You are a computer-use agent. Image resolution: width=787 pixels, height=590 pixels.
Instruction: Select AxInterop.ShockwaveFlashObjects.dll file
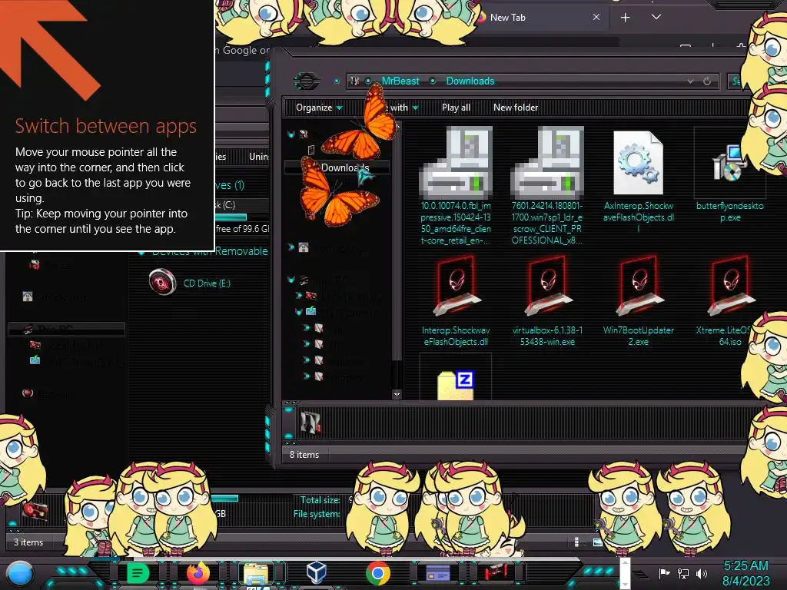pos(639,181)
